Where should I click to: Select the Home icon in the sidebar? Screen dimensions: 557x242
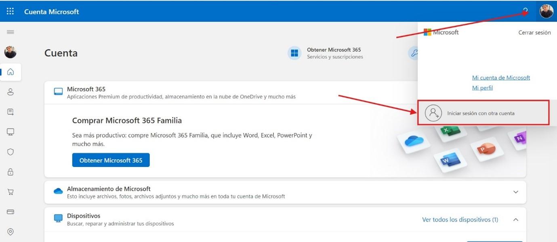click(11, 72)
